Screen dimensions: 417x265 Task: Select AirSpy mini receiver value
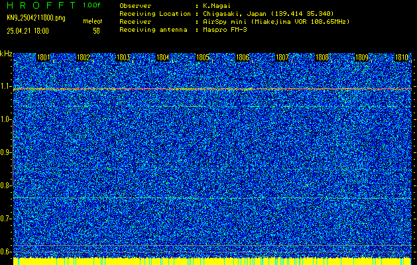pos(276,22)
